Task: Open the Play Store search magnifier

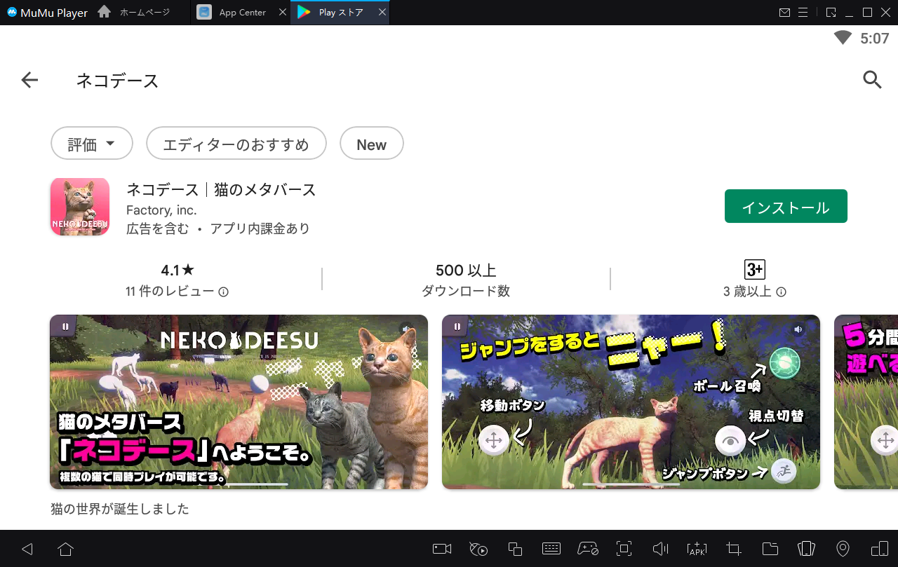Action: (x=871, y=80)
